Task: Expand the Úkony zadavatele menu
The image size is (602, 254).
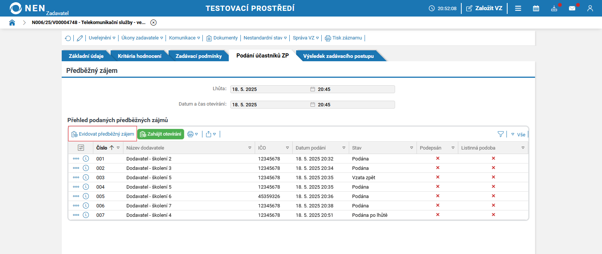Action: pyautogui.click(x=142, y=38)
